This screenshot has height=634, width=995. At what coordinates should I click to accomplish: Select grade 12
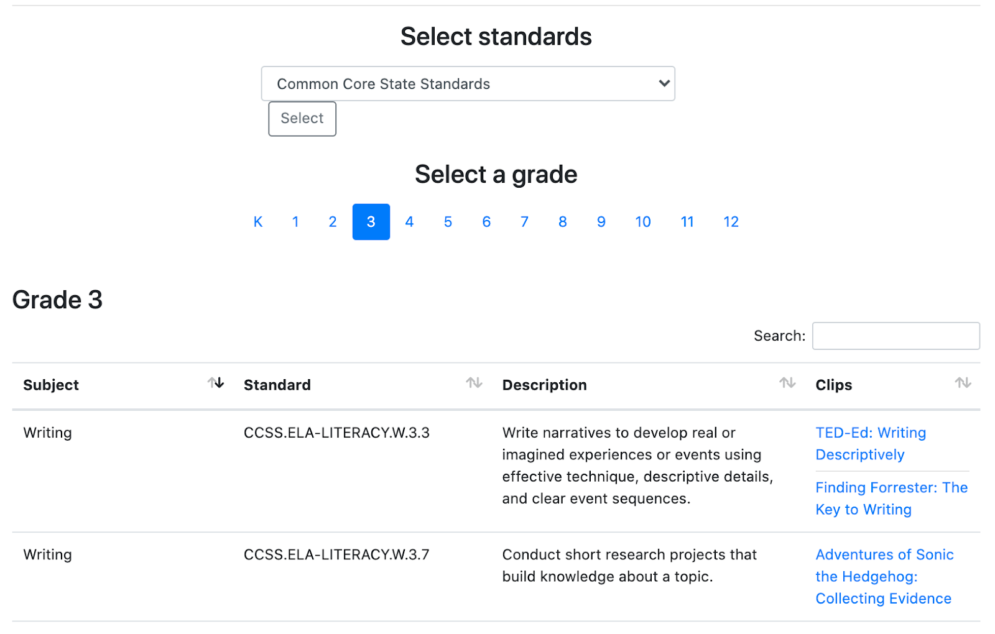coord(731,222)
